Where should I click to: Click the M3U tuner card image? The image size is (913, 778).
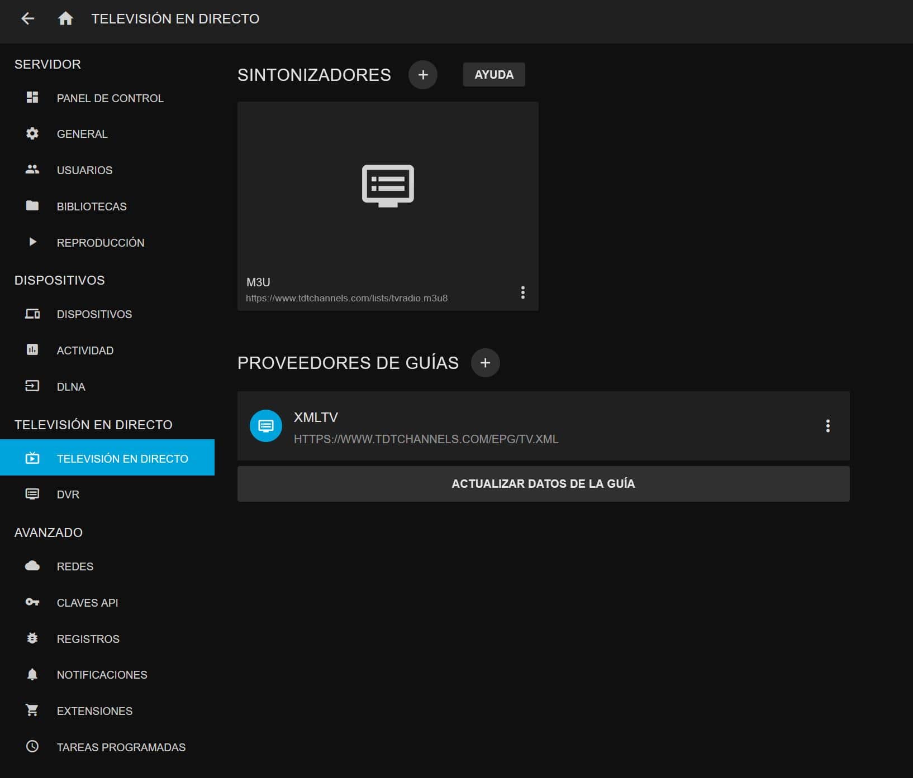pos(388,186)
